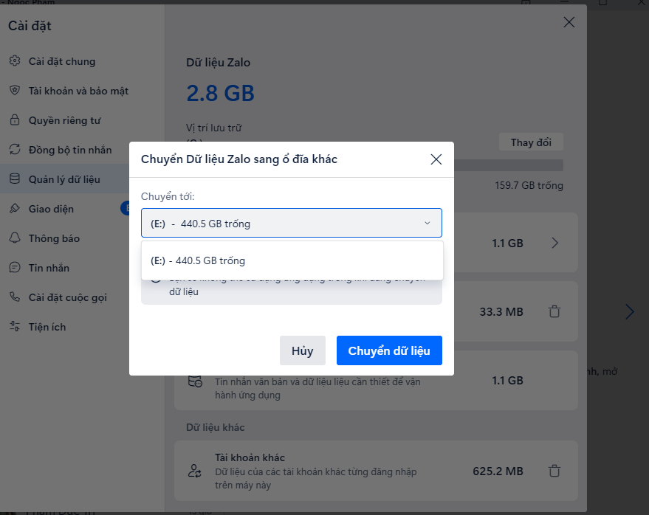The image size is (649, 515).
Task: Click the shield icon for Tài khoản và bảo mật
Action: point(15,91)
